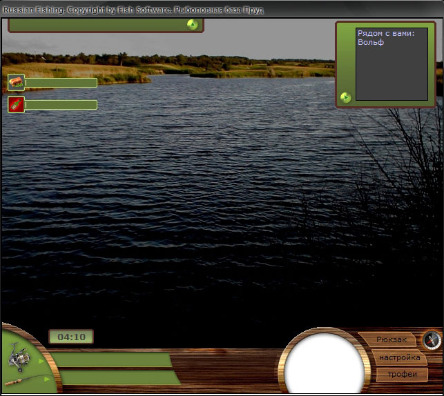The image size is (444, 396).
Task: Expand the reel bar arrow
Action: [40, 360]
